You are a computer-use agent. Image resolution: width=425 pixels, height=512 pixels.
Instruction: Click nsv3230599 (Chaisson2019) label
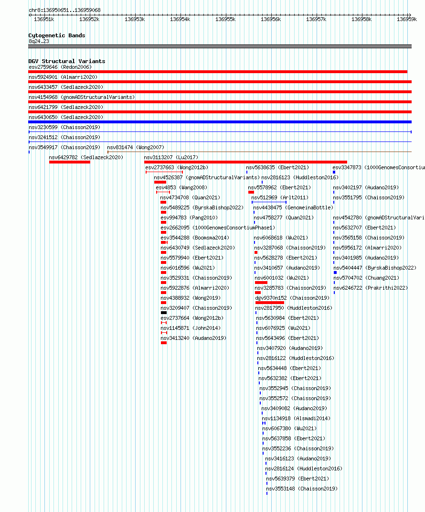(64, 127)
